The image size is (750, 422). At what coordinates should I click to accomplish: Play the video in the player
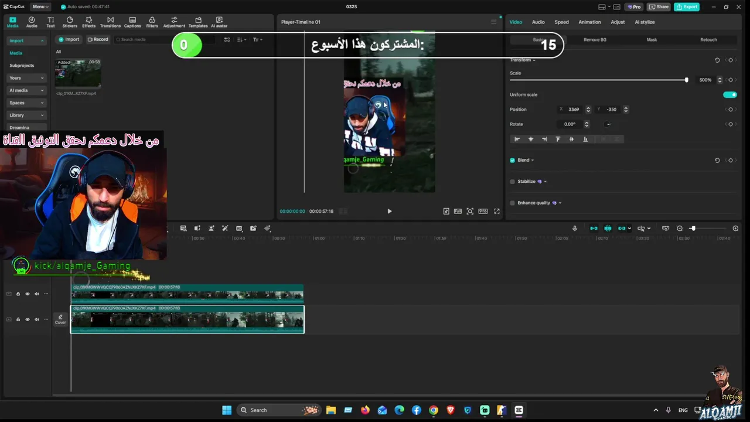click(x=390, y=211)
